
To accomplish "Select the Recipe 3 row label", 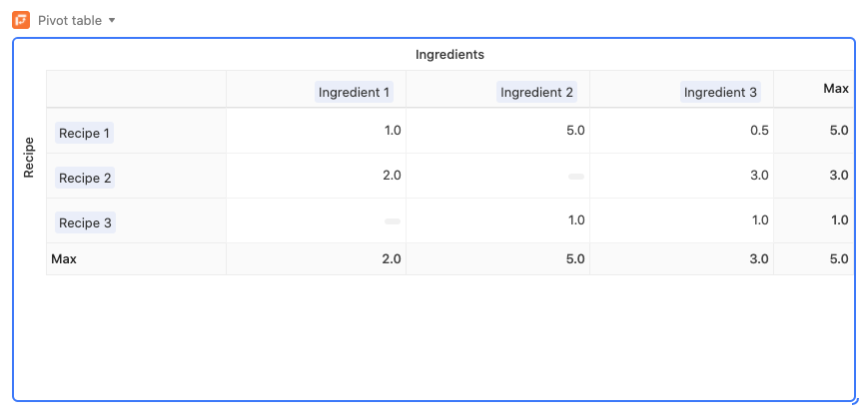I will coord(85,222).
